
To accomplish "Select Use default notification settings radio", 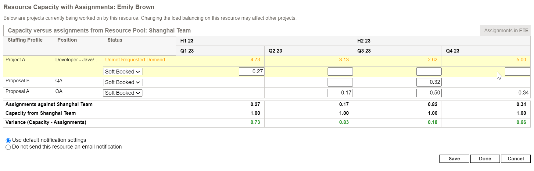I will 8,140.
